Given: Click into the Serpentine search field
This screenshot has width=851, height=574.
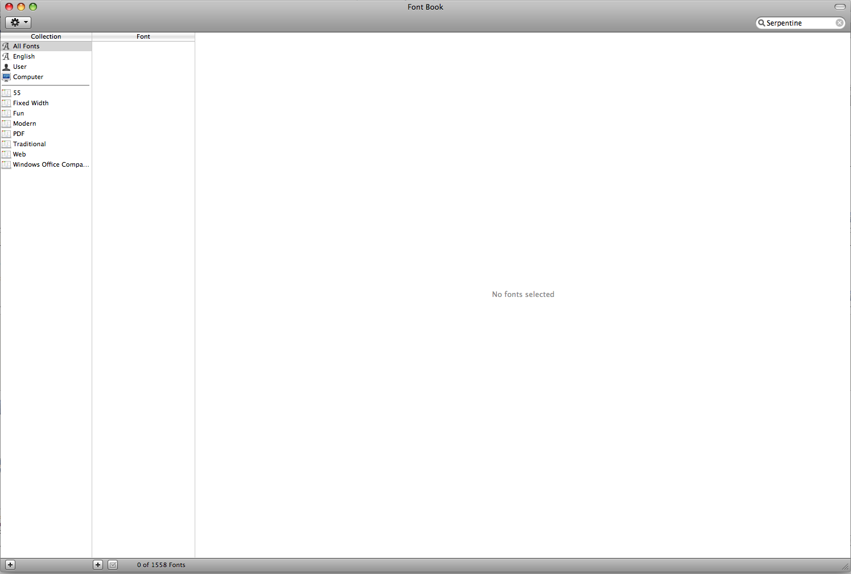Looking at the screenshot, I should point(800,23).
